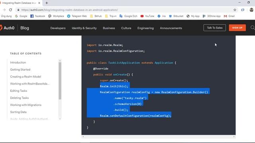The width and height of the screenshot is (255, 143).
Task: Open Ứng dụng apps shortcut
Action: [x=6, y=16]
